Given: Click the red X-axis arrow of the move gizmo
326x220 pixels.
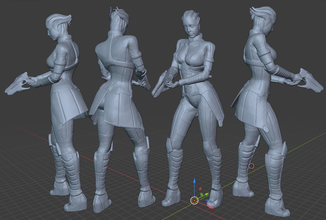Looking at the screenshot, I should [x=211, y=207].
